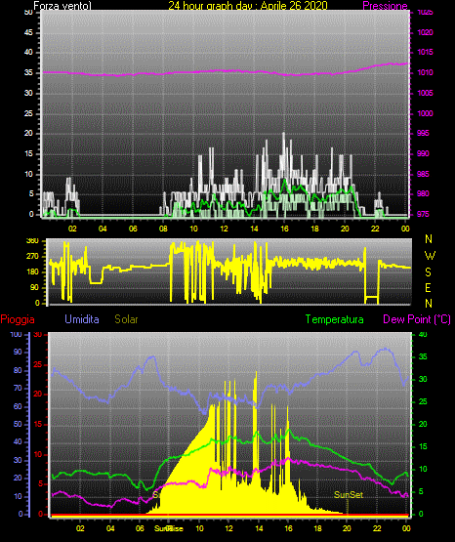Click the blue 'Umidita' legend label

coord(82,319)
